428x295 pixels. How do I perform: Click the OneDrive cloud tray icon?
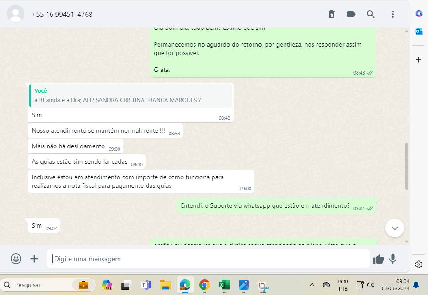click(326, 285)
